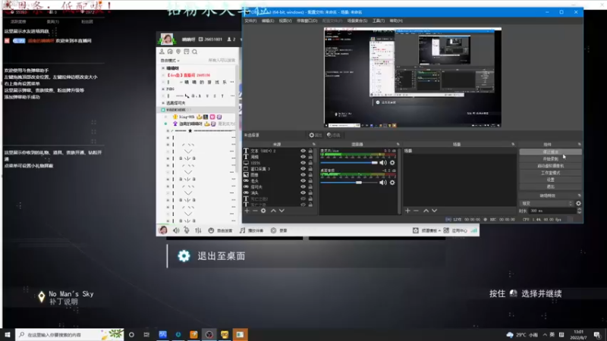This screenshot has height=341, width=607.
Task: Move scene up with the up arrow
Action: click(x=426, y=211)
